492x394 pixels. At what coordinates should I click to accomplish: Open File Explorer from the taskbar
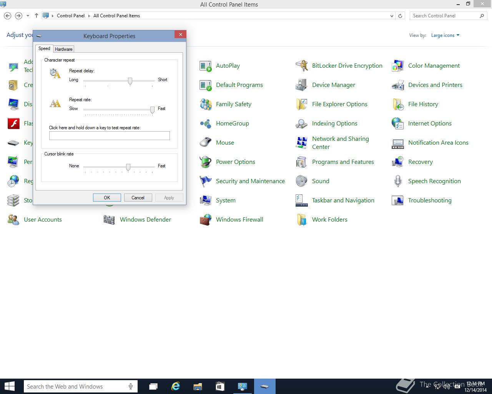tap(198, 386)
